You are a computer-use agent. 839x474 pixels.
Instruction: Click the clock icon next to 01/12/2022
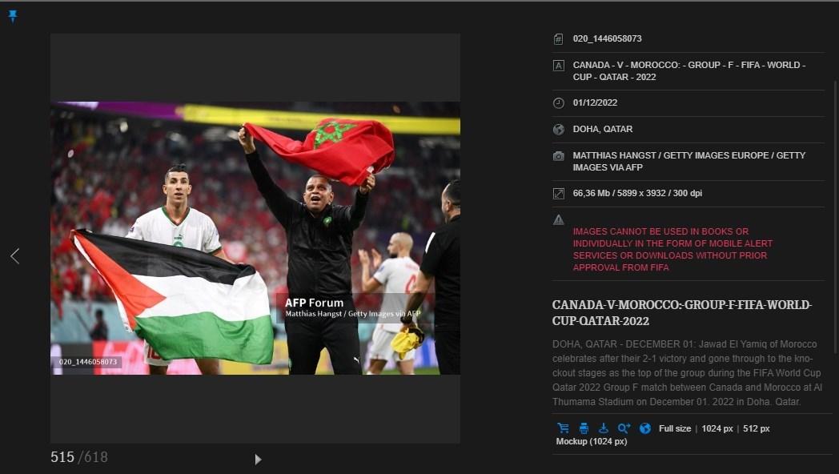click(x=559, y=103)
